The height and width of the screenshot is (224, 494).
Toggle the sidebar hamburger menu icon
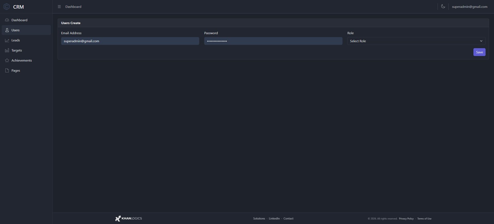[x=59, y=7]
